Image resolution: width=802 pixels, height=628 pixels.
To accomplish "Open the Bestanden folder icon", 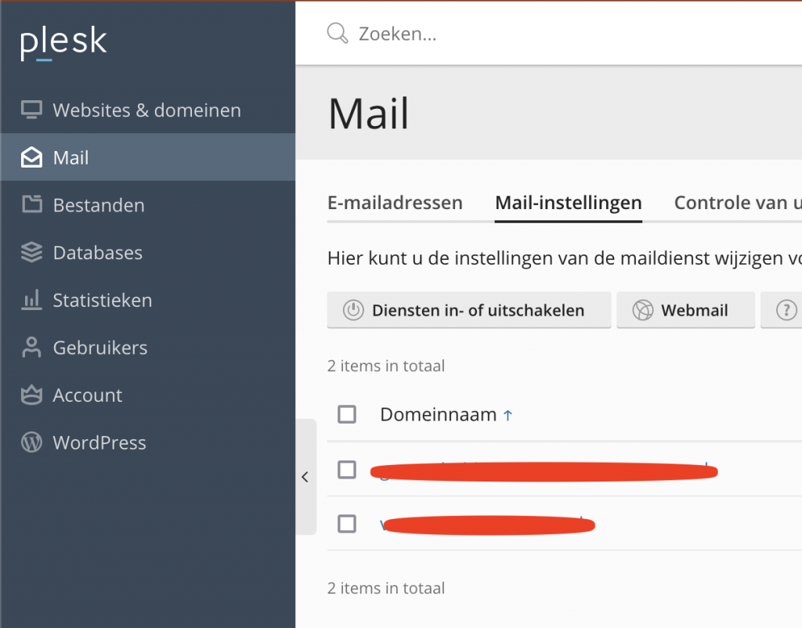I will [x=31, y=204].
